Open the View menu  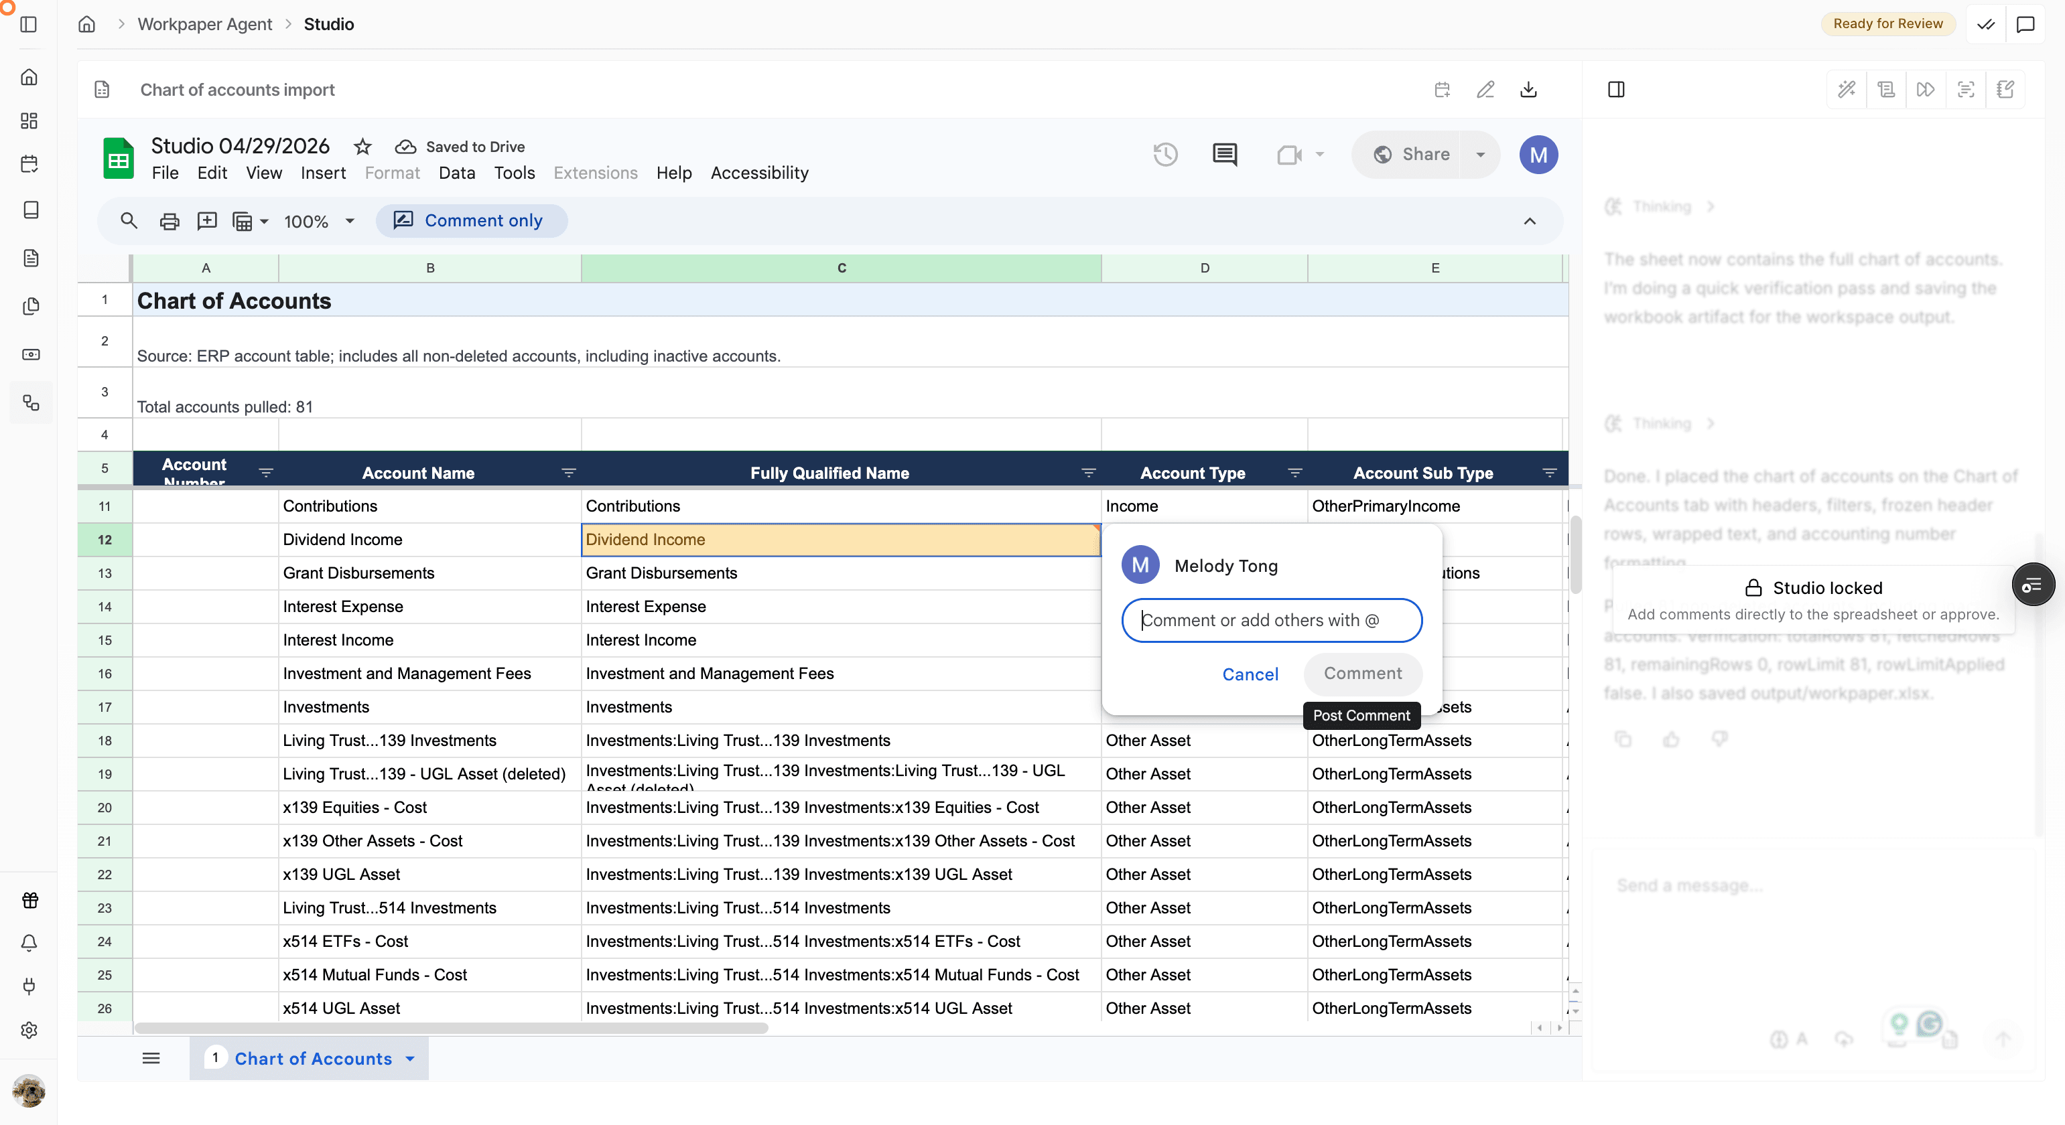[x=264, y=173]
